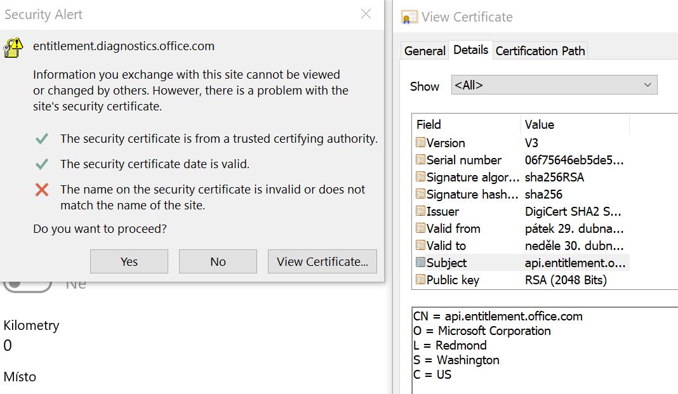Viewport: 678px width, 394px height.
Task: Open View Certificate... from Security Alert
Action: point(322,261)
